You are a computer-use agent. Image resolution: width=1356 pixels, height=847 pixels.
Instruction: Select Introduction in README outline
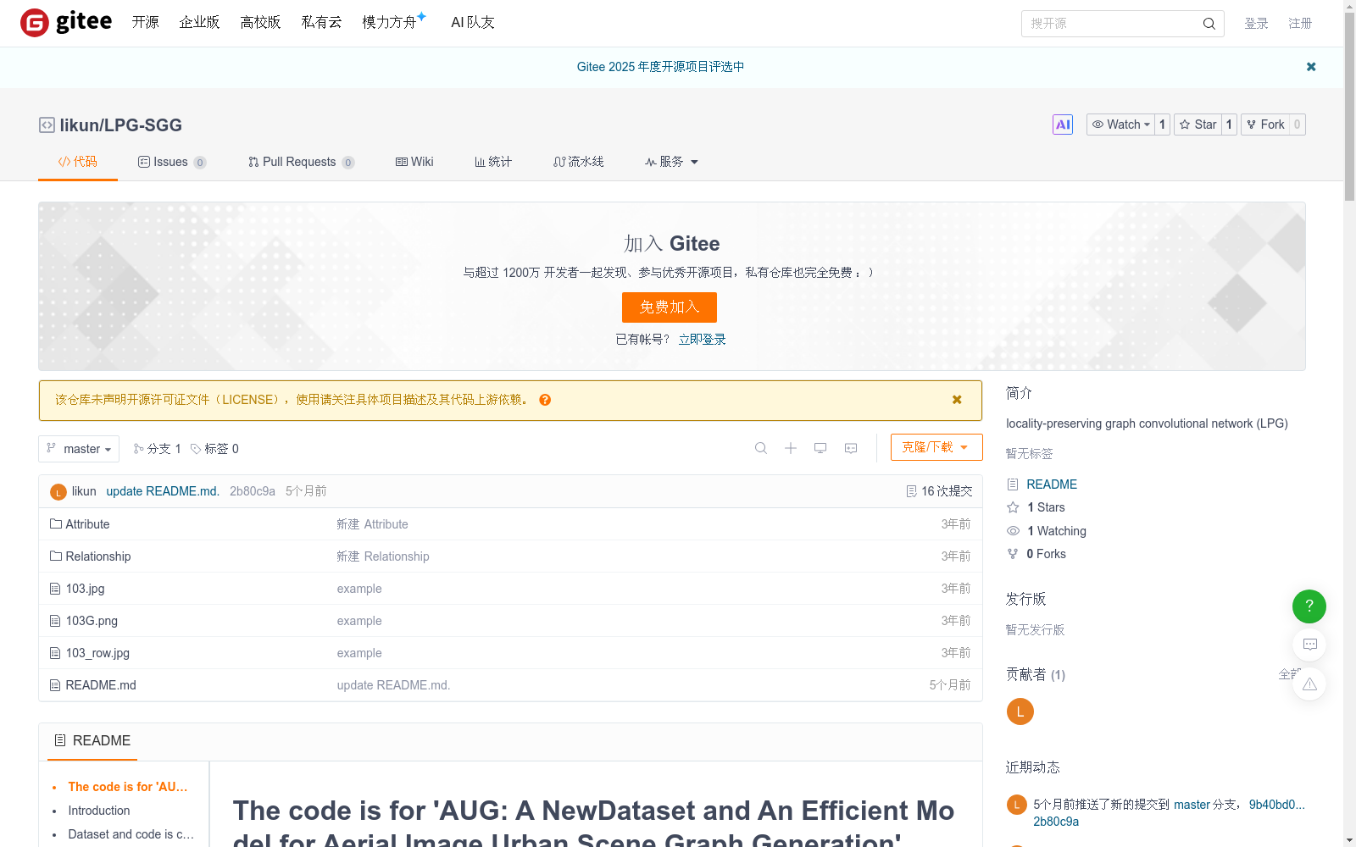tap(99, 811)
